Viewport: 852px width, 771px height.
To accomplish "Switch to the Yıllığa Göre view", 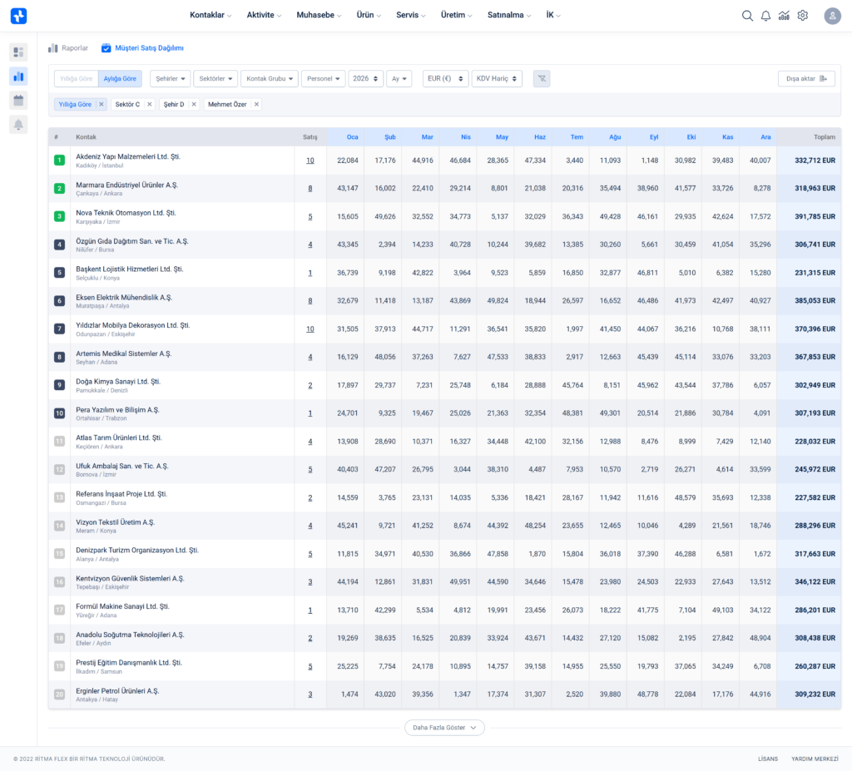I will point(76,79).
